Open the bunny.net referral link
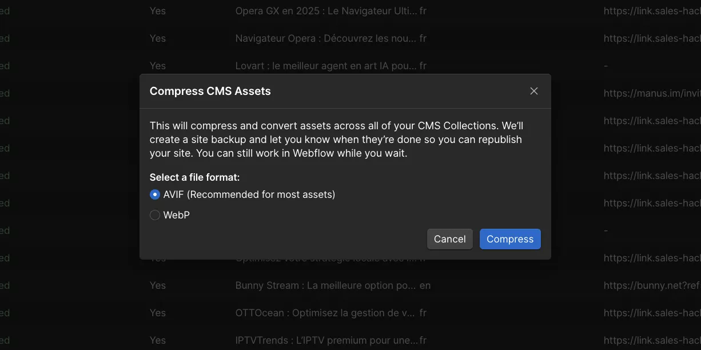701x350 pixels. tap(651, 285)
